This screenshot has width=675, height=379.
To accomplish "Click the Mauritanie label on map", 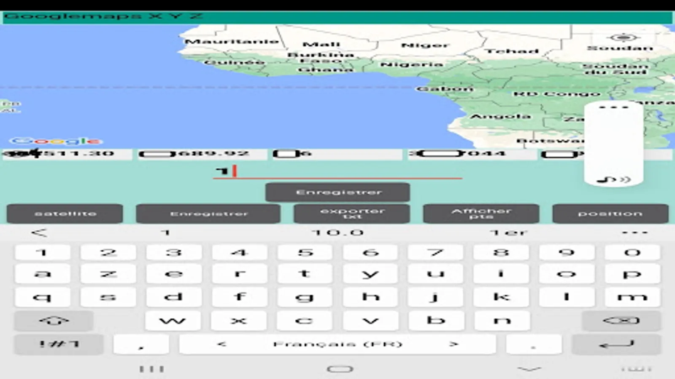I will coord(232,42).
